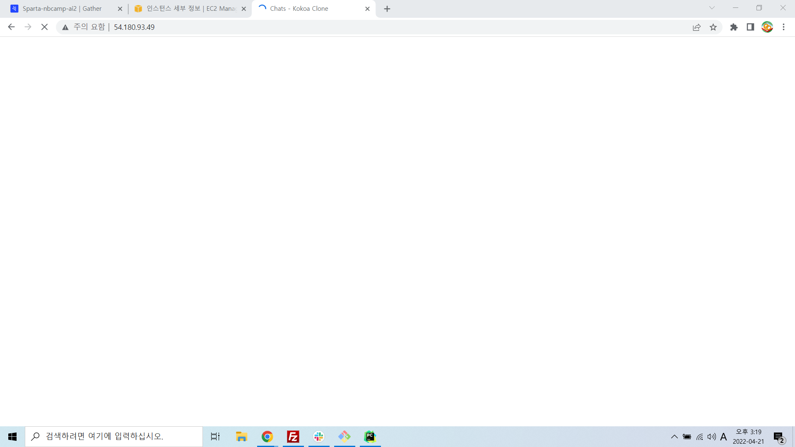Open the Extensions puzzle icon
This screenshot has height=447, width=795.
(734, 27)
